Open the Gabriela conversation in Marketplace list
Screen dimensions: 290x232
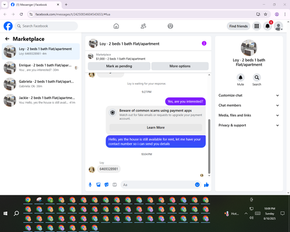click(x=41, y=84)
